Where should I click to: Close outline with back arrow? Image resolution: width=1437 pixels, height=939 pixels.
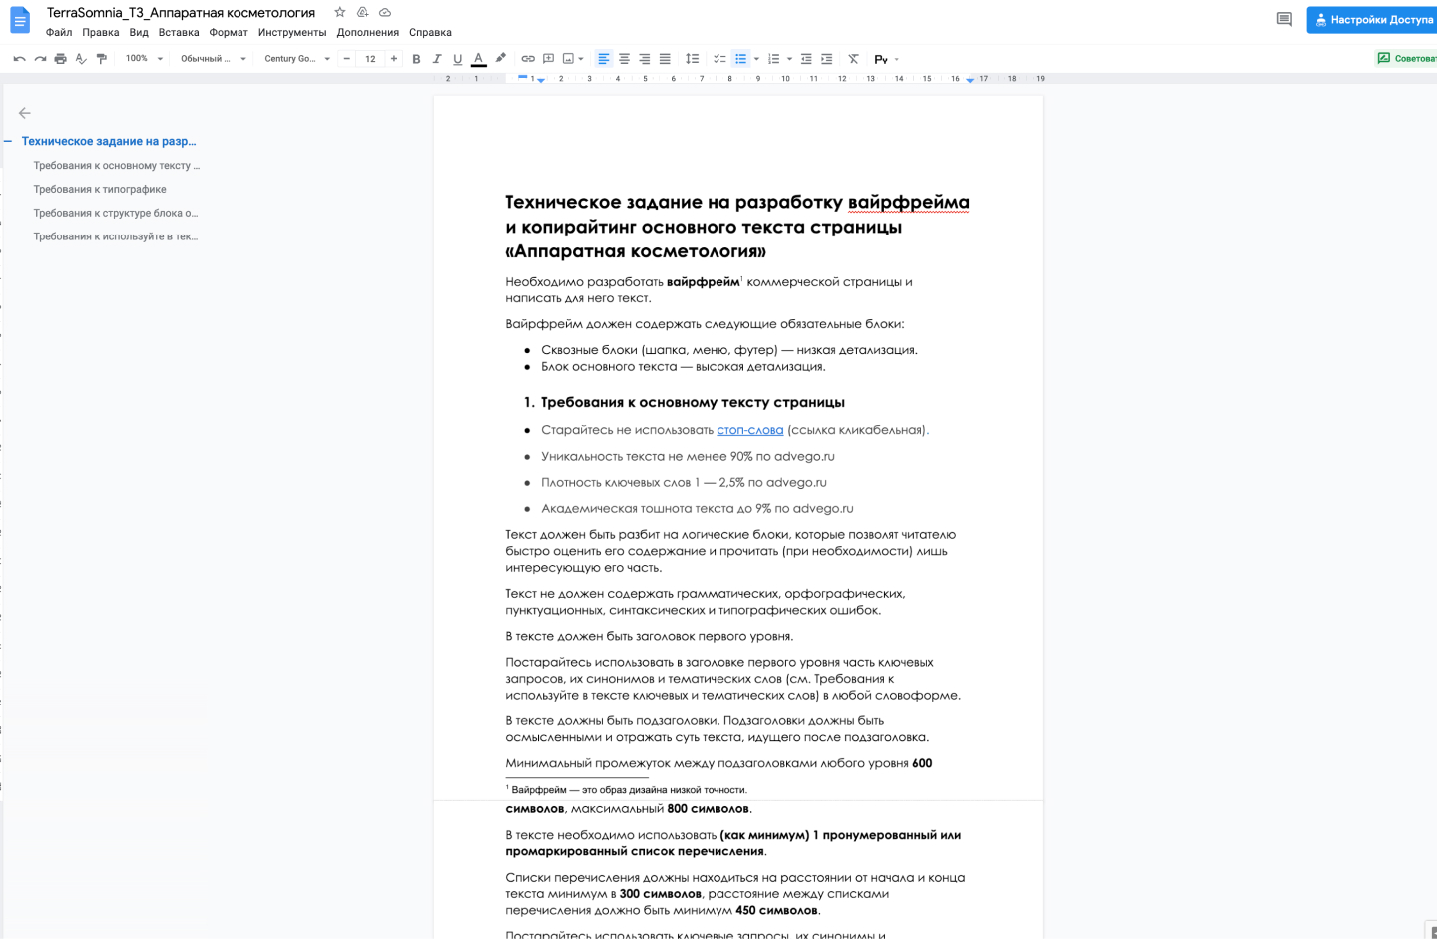[25, 113]
